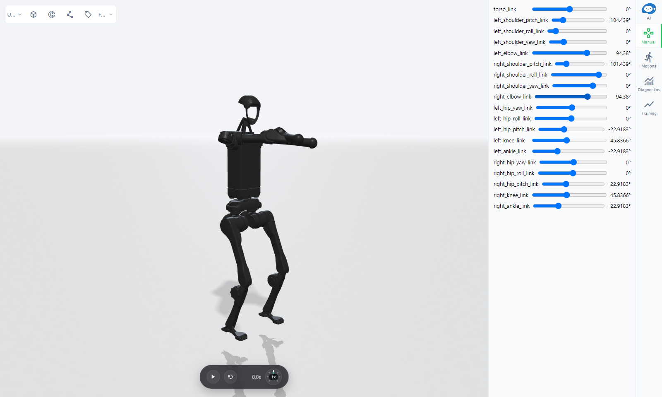Click the left_ankle_link slider

click(x=568, y=151)
